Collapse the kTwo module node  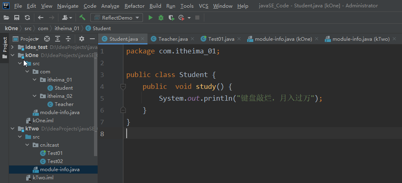tap(12, 129)
